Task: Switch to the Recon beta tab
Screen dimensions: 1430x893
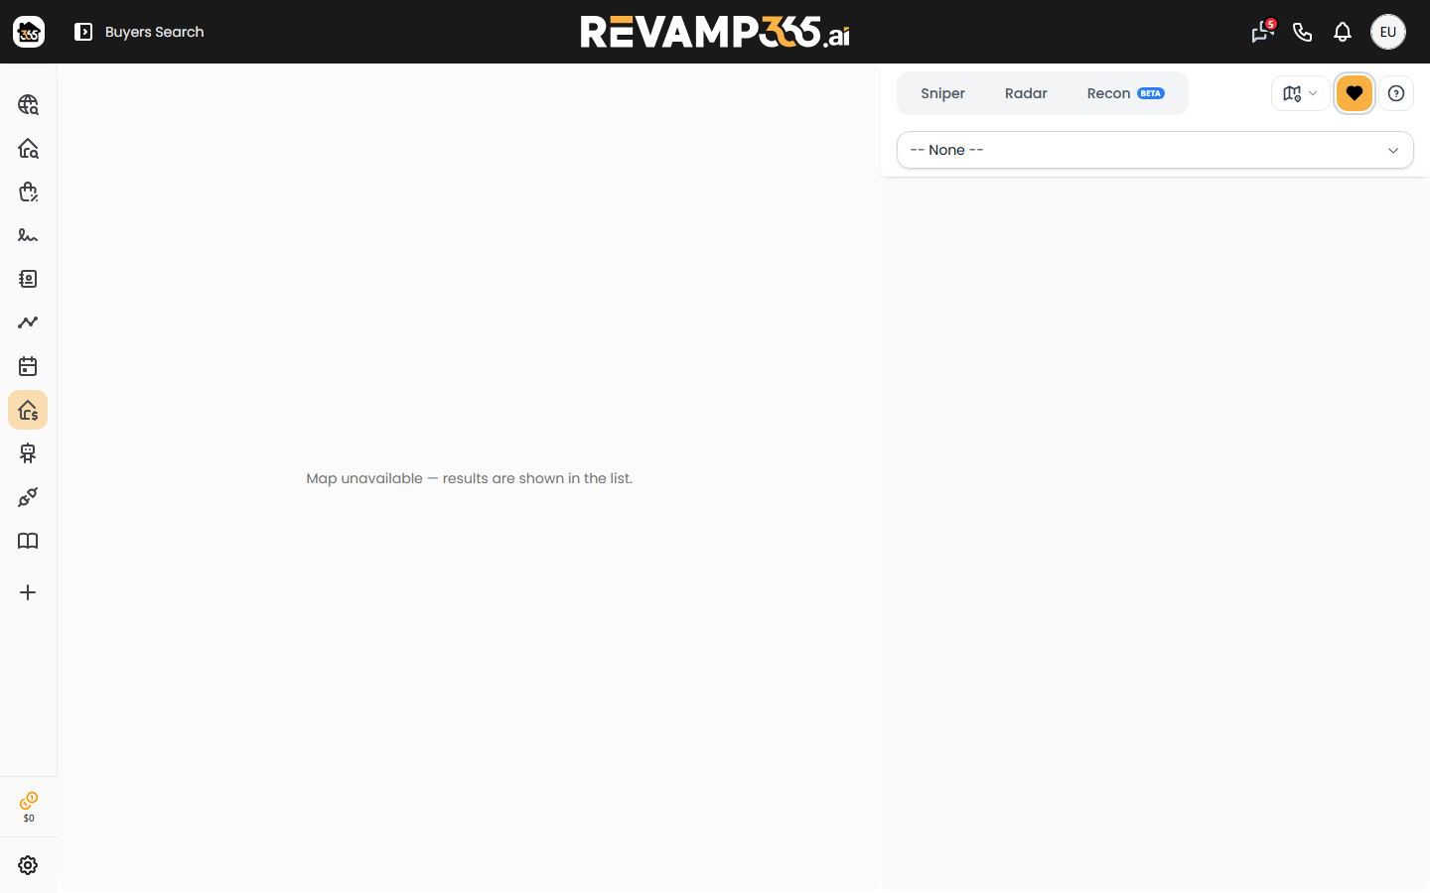Action: coord(1125,93)
